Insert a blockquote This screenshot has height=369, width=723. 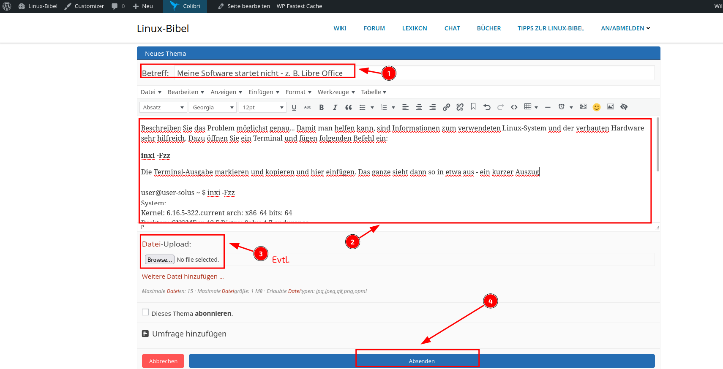point(349,107)
